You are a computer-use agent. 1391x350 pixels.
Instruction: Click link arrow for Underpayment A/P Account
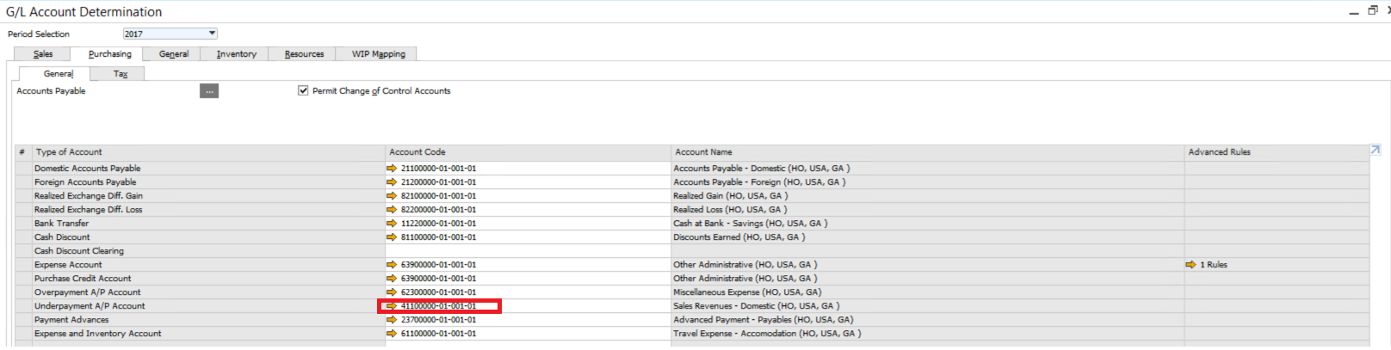coord(392,306)
